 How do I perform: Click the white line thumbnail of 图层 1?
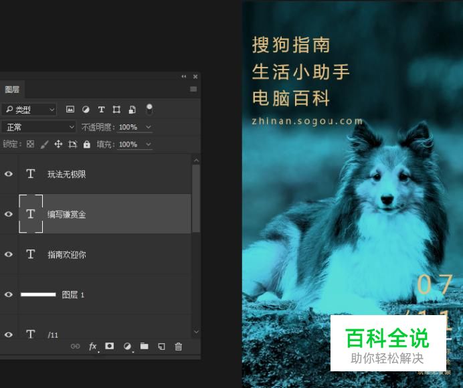[38, 294]
